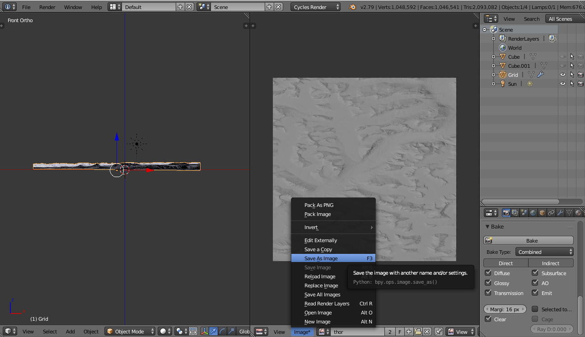Open the Invert submenu
The height and width of the screenshot is (337, 585).
(333, 227)
